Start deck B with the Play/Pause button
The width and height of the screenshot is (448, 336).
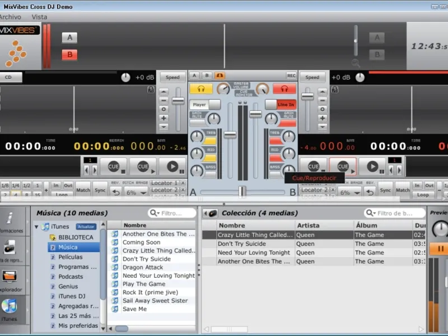(372, 166)
